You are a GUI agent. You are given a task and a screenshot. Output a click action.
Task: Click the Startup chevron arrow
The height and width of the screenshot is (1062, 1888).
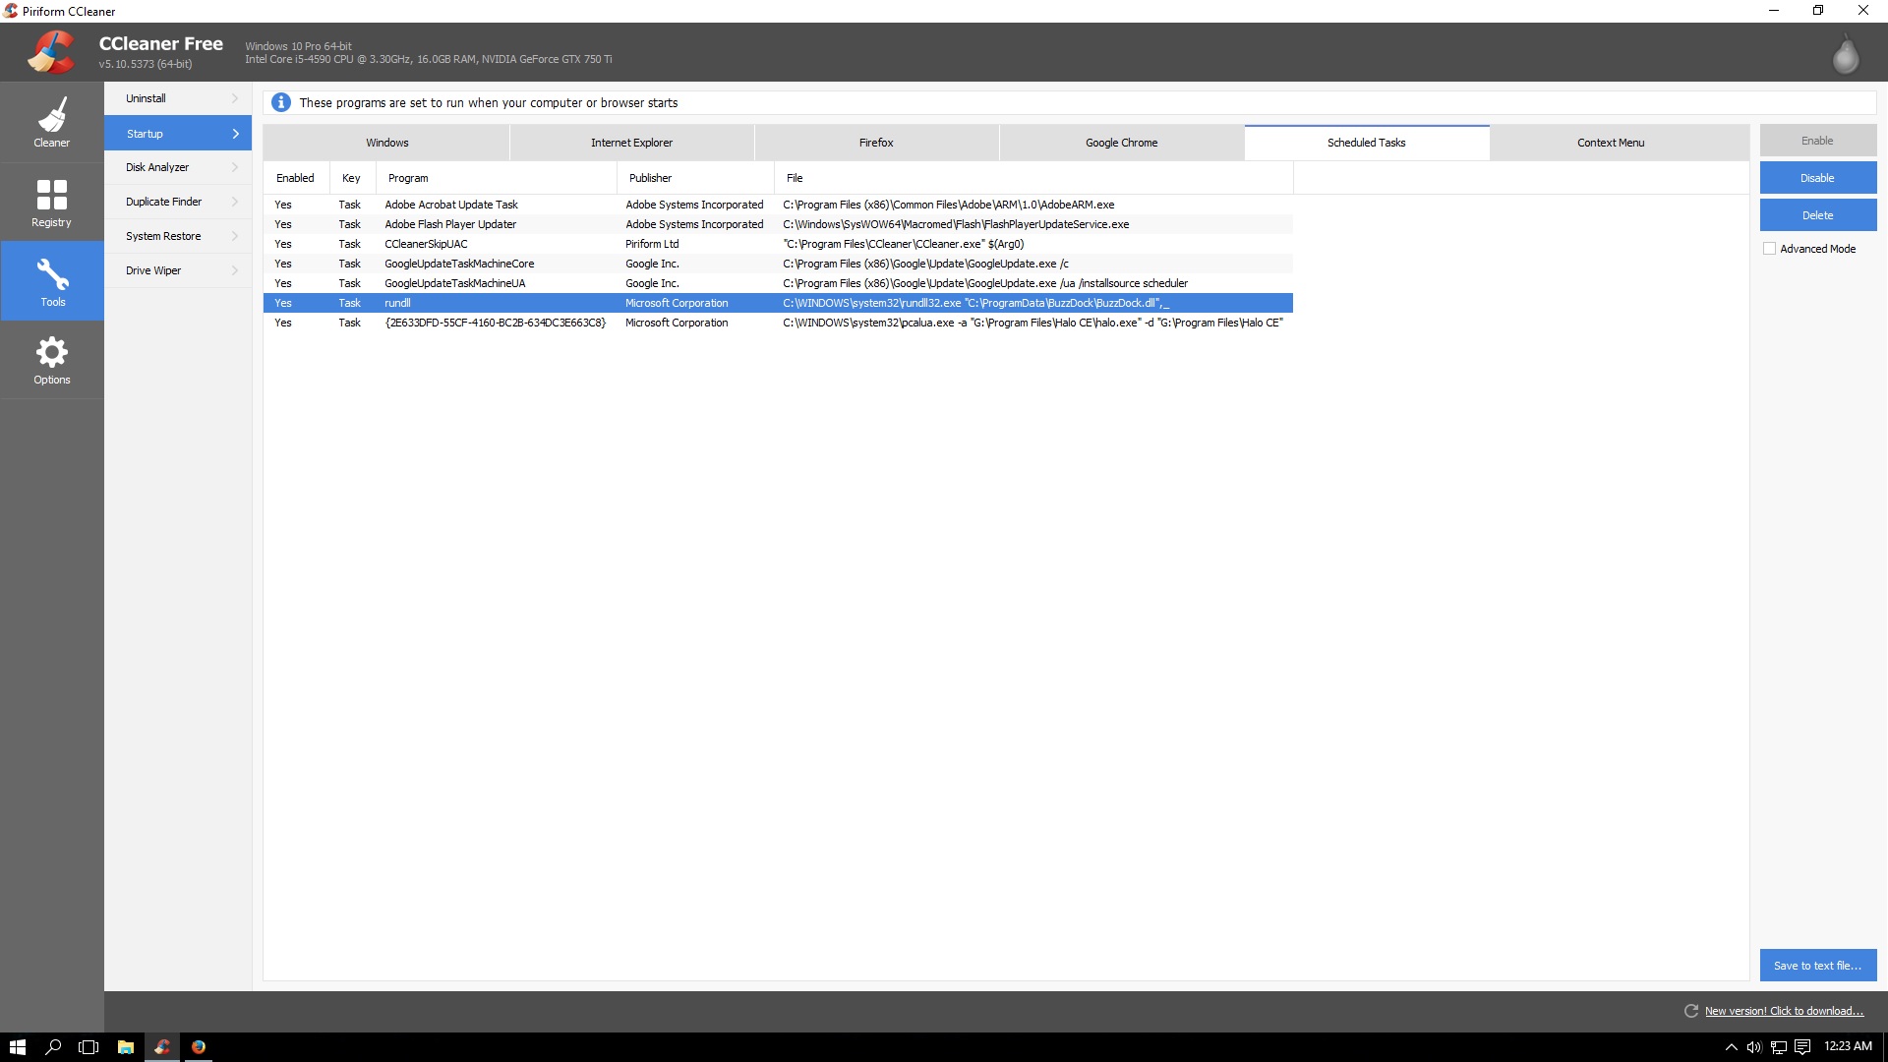click(x=235, y=134)
